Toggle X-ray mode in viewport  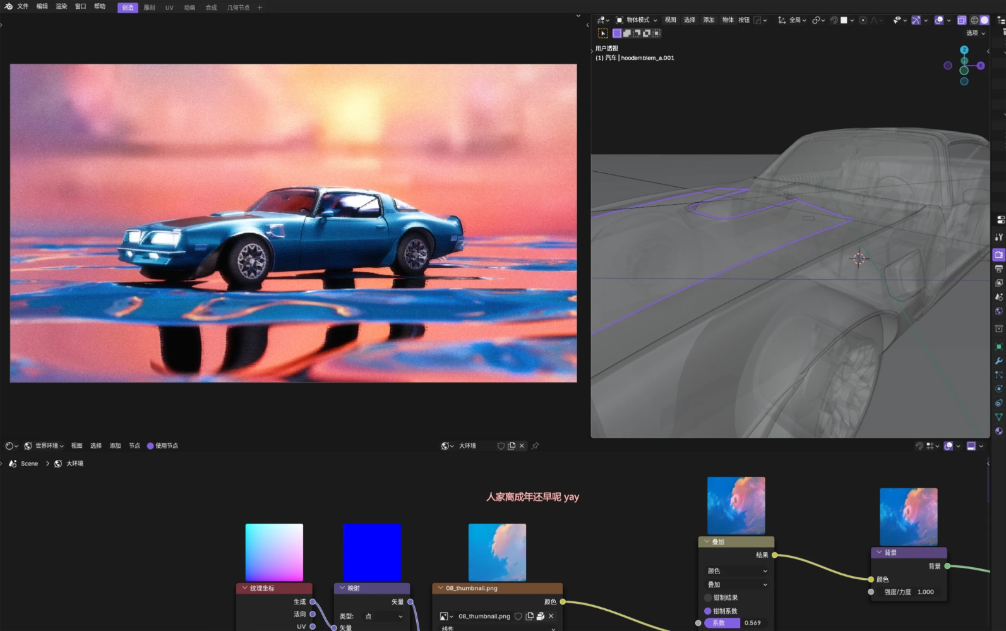(962, 20)
